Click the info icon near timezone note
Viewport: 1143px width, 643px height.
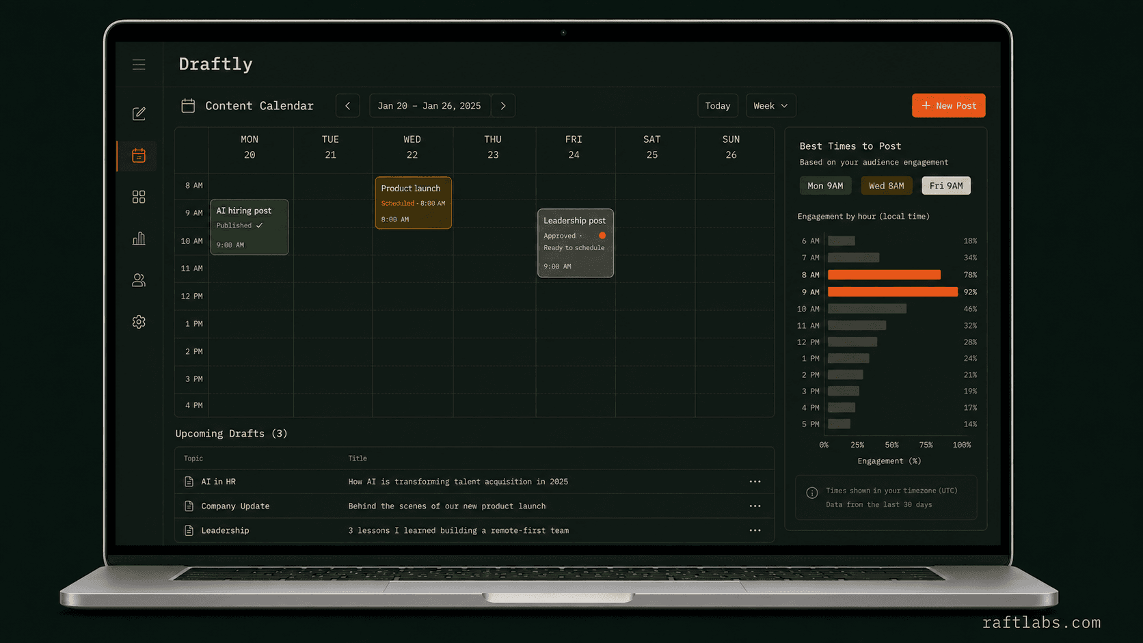tap(811, 493)
